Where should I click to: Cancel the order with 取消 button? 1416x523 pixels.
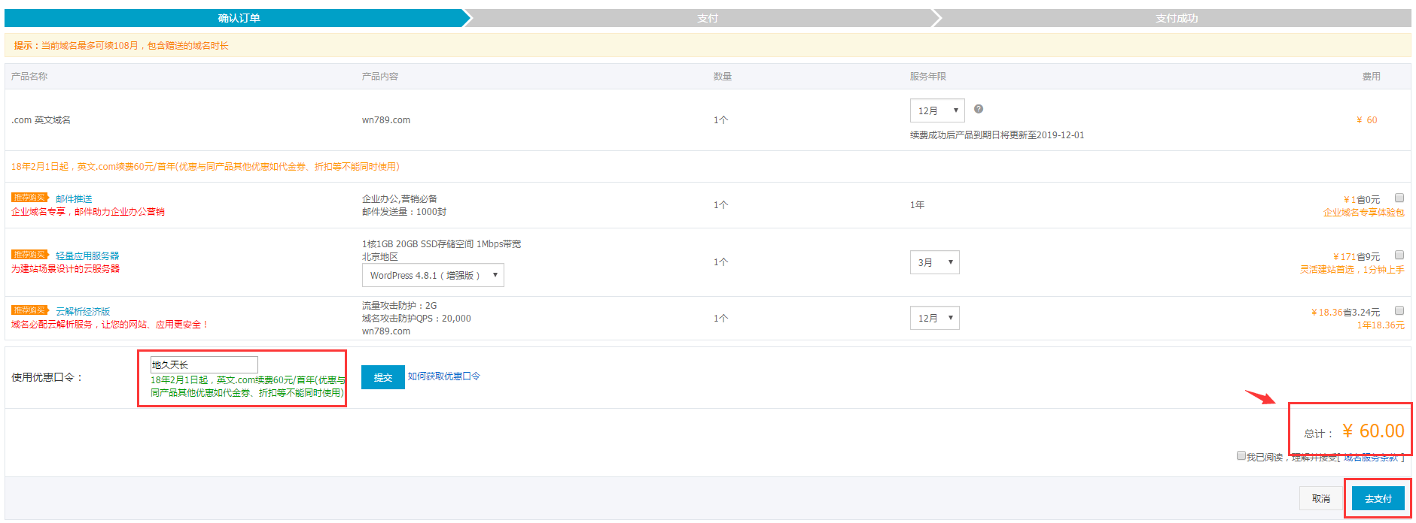(1320, 498)
